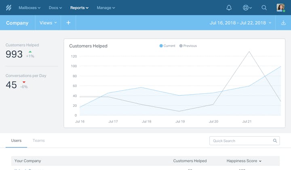The height and width of the screenshot is (170, 291).
Task: Toggle the Current series in legend
Action: pos(167,46)
